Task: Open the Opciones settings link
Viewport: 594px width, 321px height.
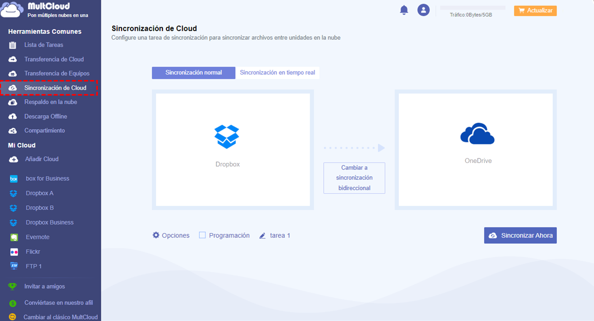Action: [x=175, y=235]
